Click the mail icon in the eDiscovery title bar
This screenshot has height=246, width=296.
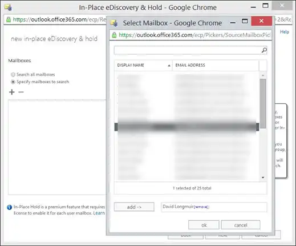[8, 7]
